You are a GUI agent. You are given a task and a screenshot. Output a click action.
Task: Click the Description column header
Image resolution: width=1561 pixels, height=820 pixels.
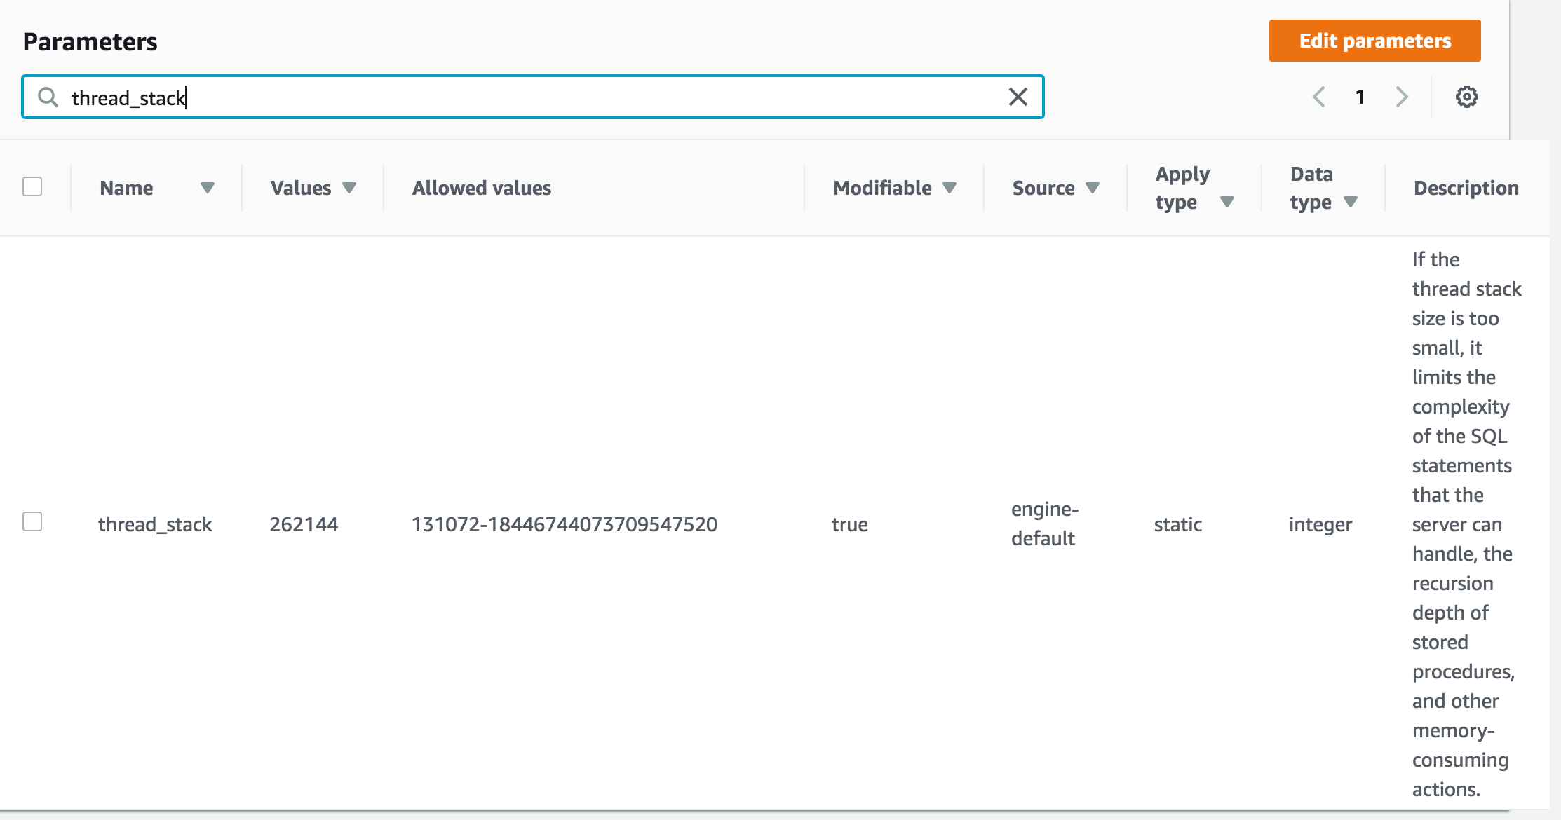pos(1466,188)
